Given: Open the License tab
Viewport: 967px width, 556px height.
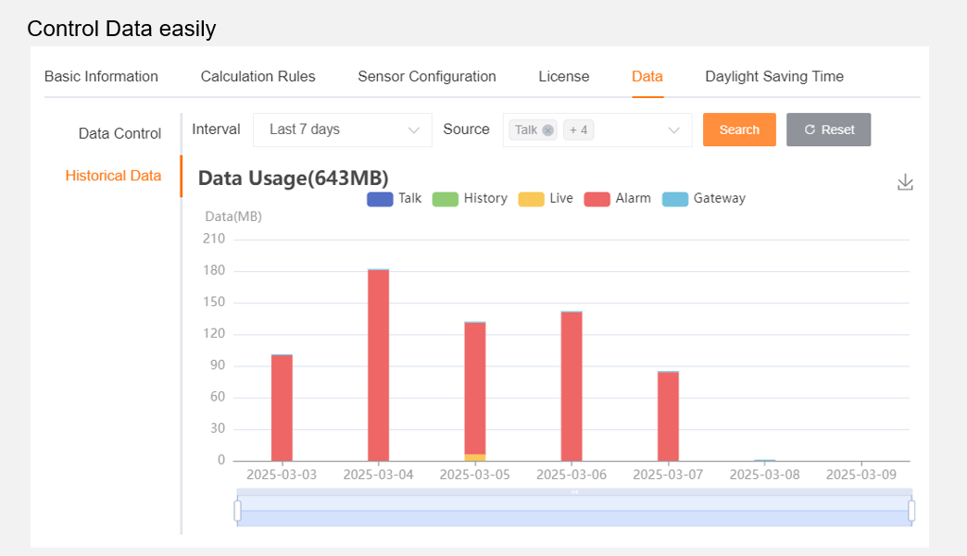Looking at the screenshot, I should coord(563,77).
